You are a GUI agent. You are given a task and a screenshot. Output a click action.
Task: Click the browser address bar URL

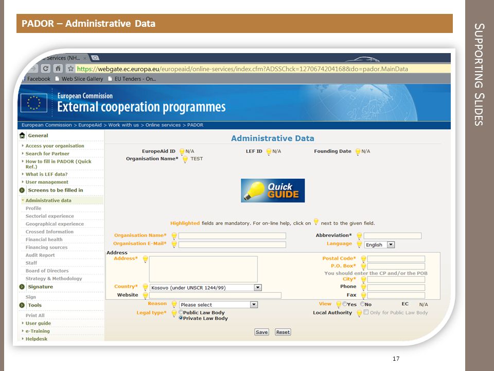242,69
